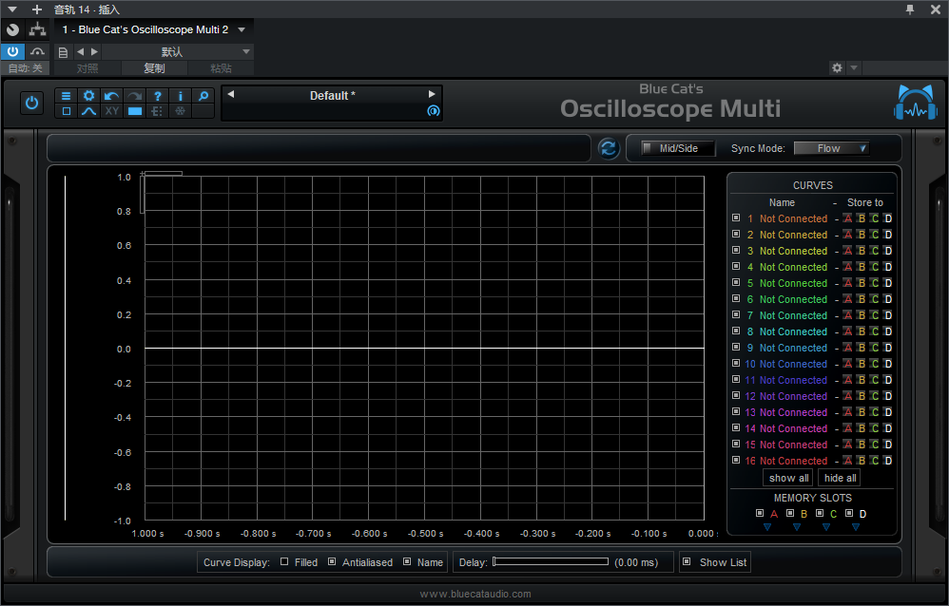The height and width of the screenshot is (606, 949).
Task: Click the Default preset name
Action: pyautogui.click(x=332, y=96)
